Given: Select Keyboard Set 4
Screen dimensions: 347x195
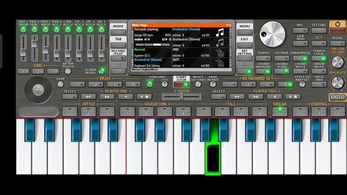Looking at the screenshot, I should pos(286,84).
